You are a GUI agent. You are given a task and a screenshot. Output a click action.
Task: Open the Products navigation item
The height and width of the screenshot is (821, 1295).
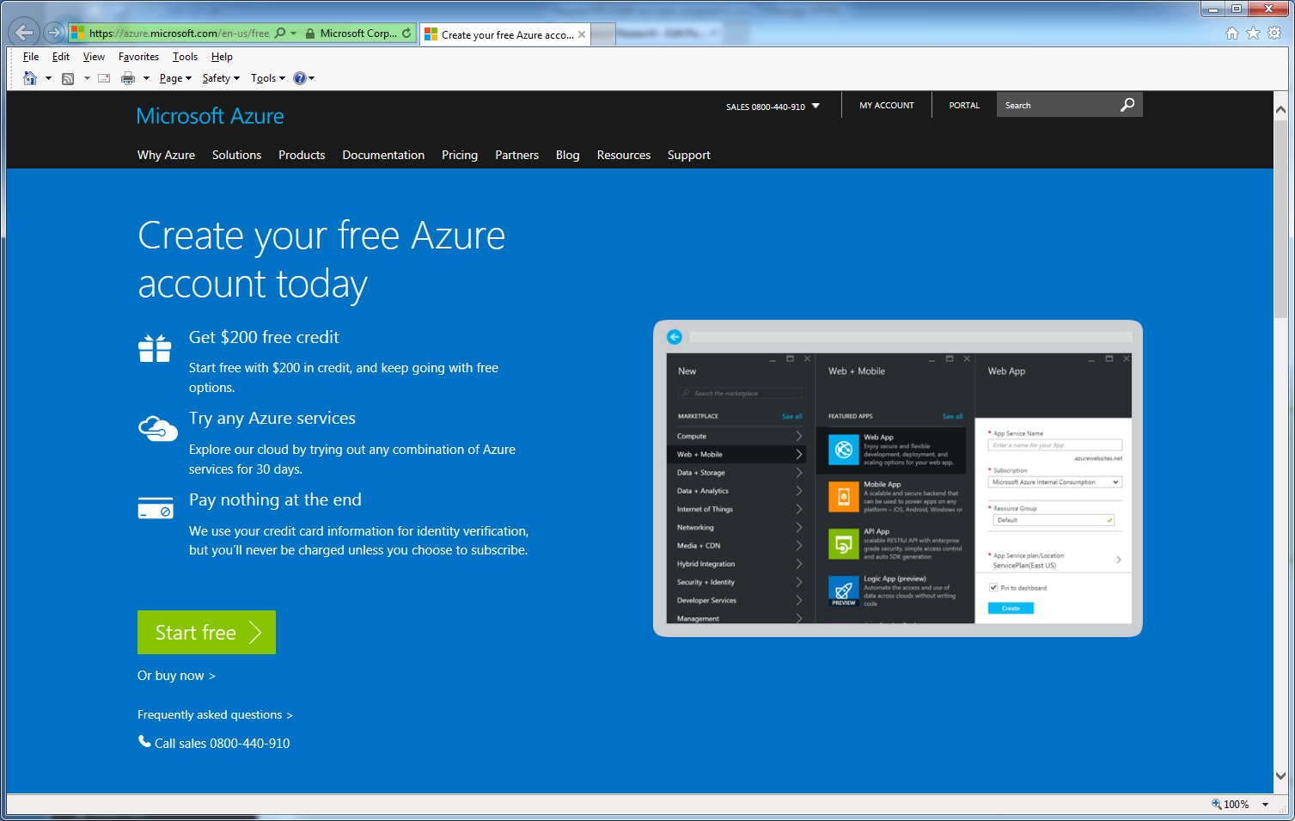[302, 155]
